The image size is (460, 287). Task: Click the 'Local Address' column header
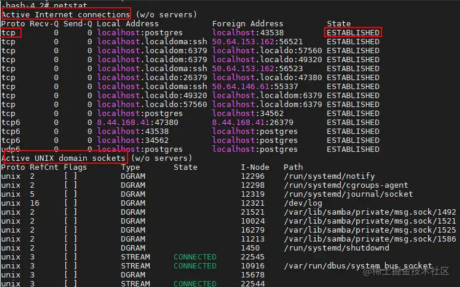128,24
